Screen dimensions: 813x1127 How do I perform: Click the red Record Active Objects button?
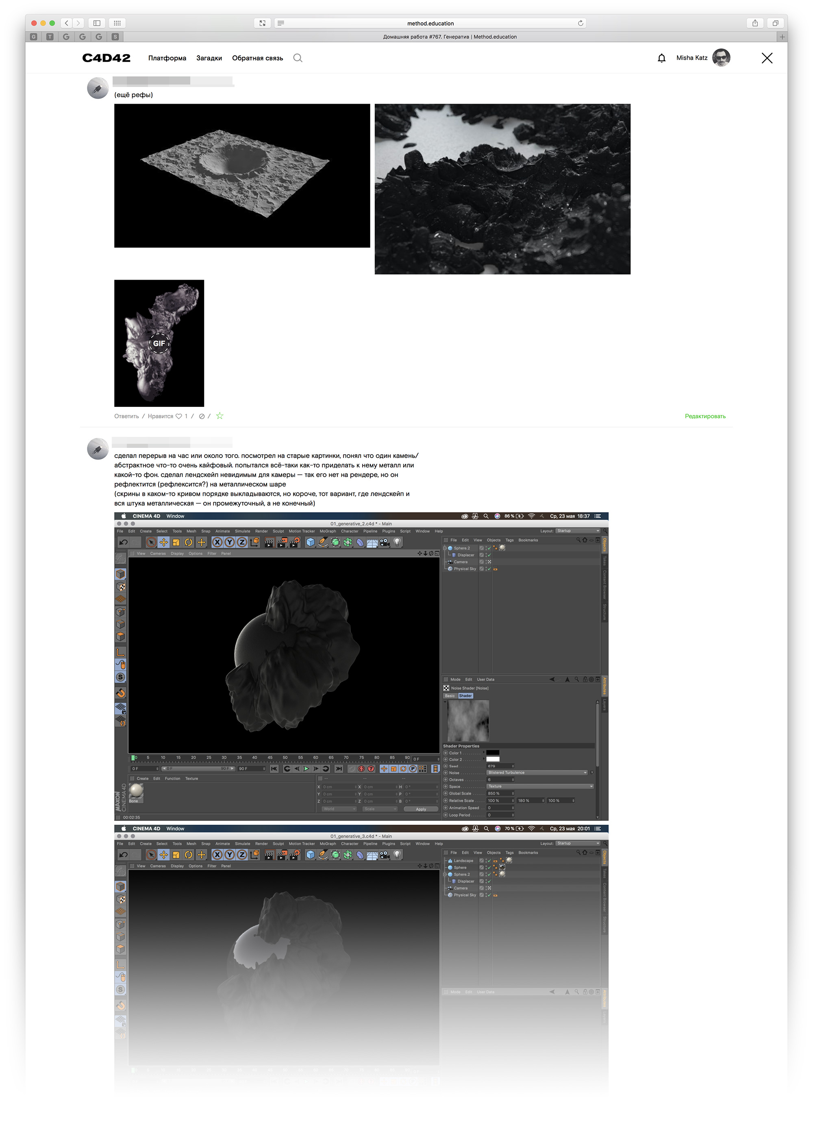[x=361, y=768]
